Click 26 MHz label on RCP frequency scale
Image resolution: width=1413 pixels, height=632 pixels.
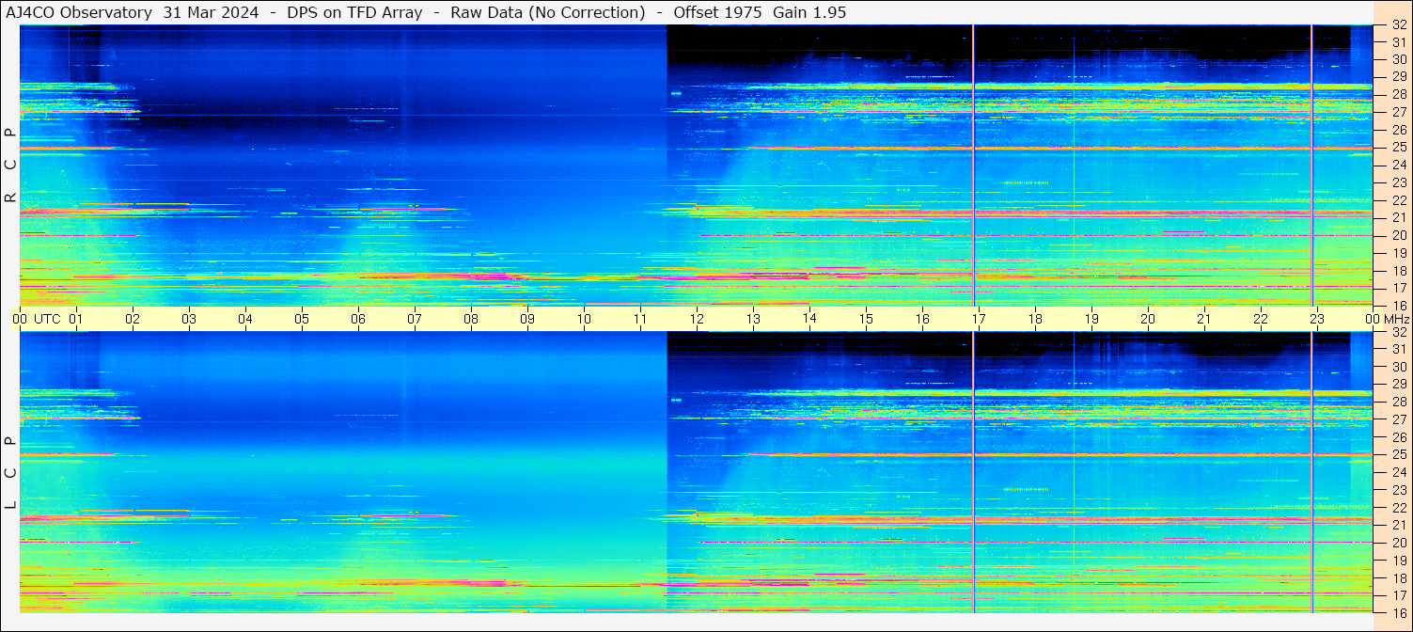[x=1399, y=130]
